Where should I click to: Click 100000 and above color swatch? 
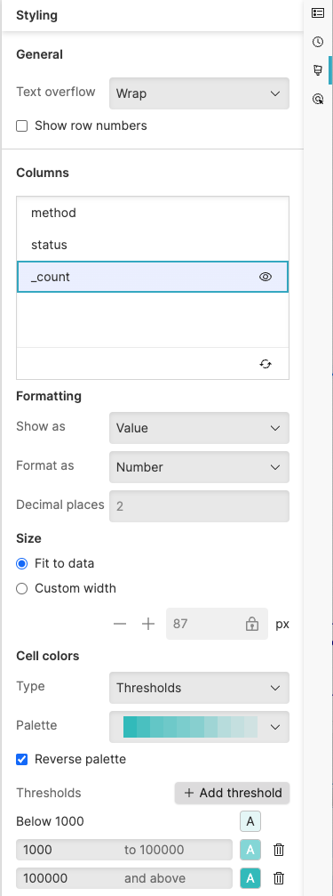click(250, 878)
